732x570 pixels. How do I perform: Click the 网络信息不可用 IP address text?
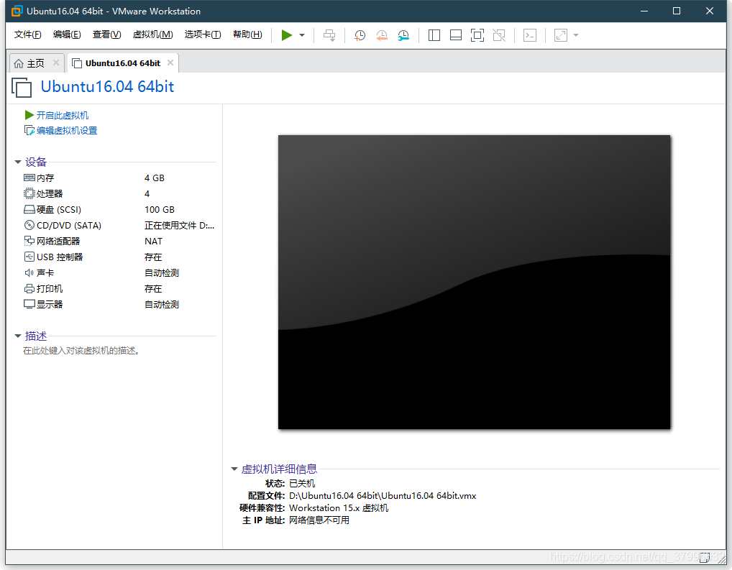pos(319,520)
